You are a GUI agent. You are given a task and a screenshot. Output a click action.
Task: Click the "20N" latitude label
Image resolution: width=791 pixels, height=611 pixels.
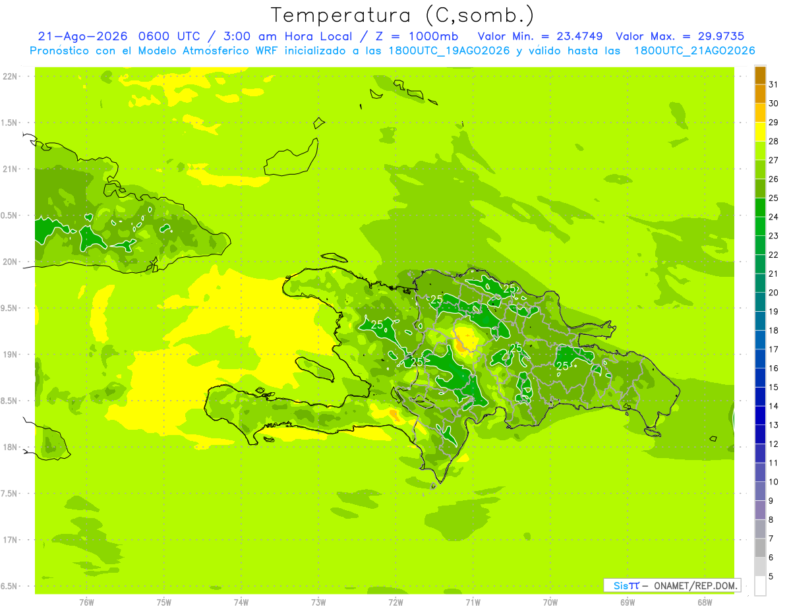click(x=10, y=262)
